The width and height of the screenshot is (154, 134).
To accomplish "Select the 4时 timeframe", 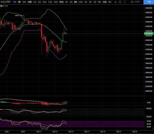I will point(15,2).
